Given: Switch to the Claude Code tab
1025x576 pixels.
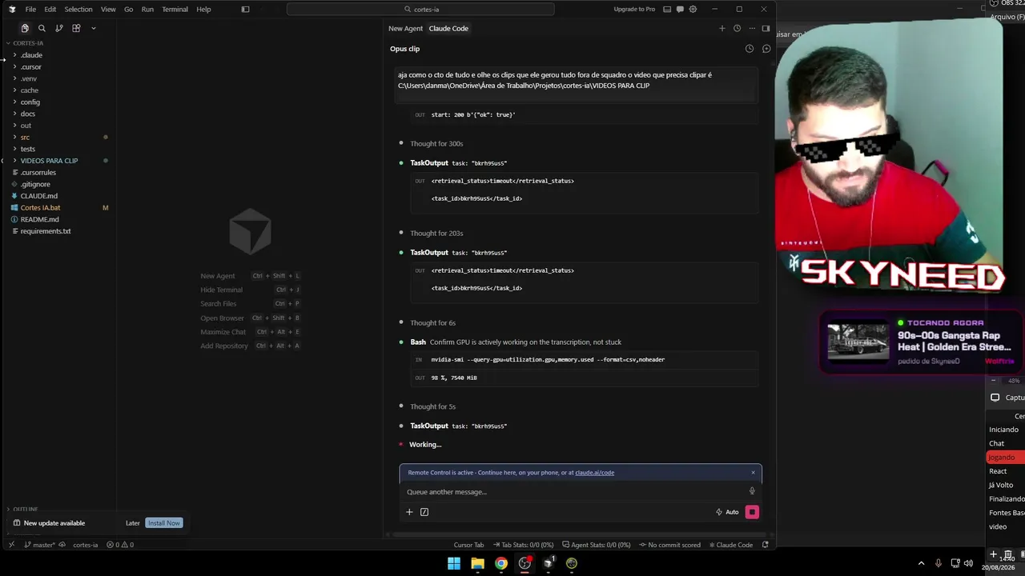Looking at the screenshot, I should (448, 29).
